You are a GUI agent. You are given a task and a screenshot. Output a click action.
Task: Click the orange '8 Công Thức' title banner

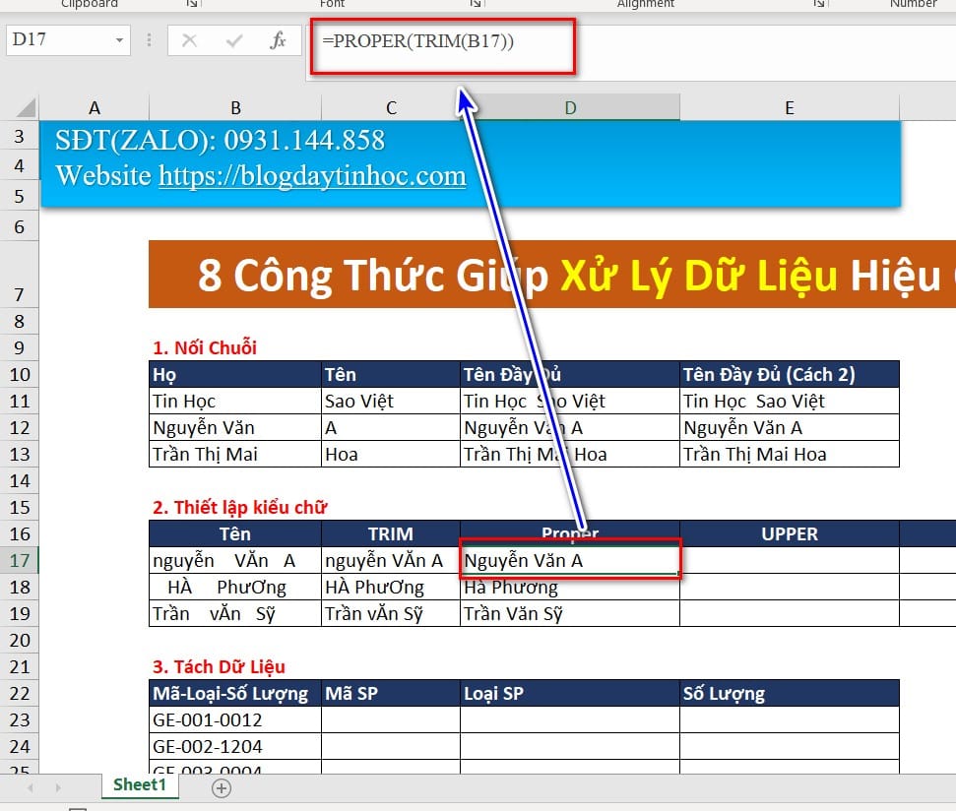point(551,275)
